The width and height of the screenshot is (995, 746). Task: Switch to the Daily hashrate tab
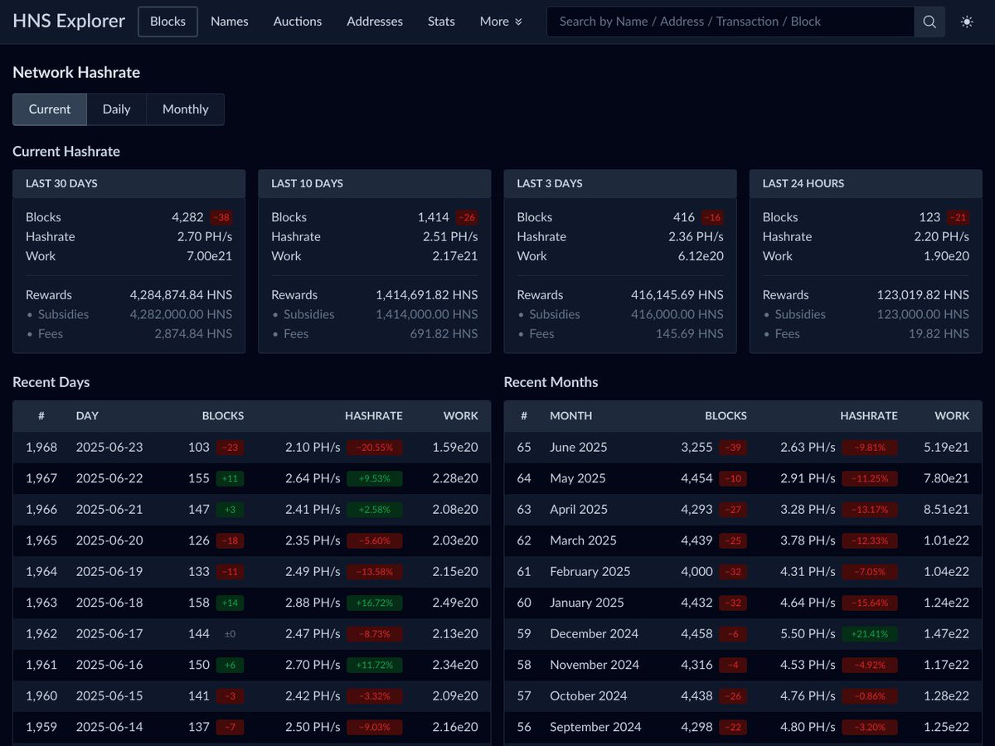click(x=117, y=109)
